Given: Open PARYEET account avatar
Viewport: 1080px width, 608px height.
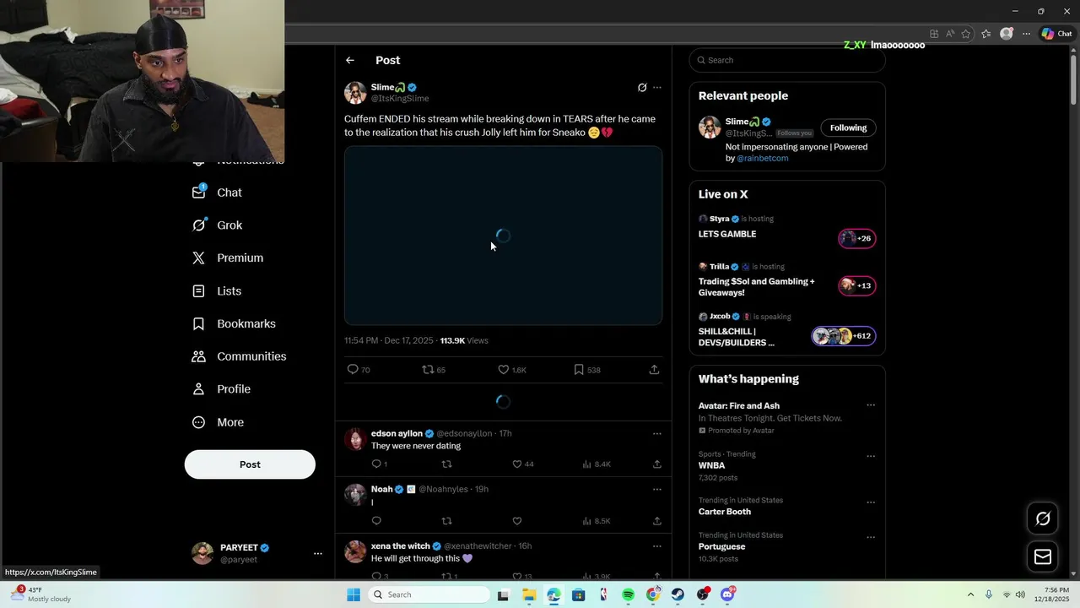Looking at the screenshot, I should coord(202,553).
